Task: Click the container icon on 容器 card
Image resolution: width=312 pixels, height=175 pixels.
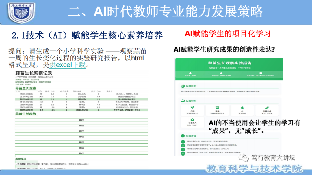Action: pos(217,108)
